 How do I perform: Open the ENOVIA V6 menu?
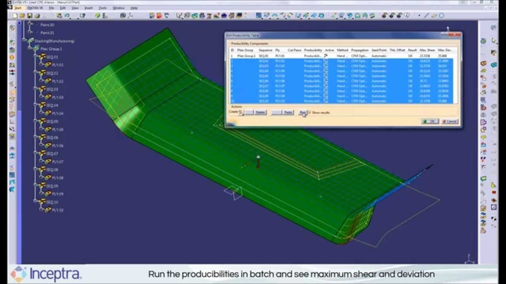(x=35, y=8)
